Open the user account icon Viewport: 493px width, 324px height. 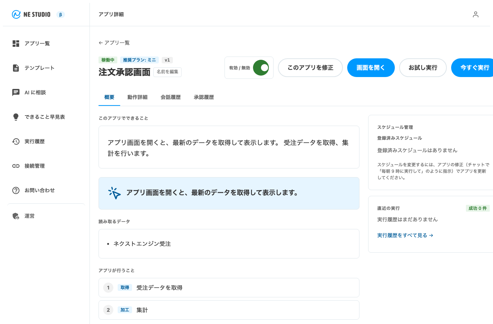[x=476, y=14]
